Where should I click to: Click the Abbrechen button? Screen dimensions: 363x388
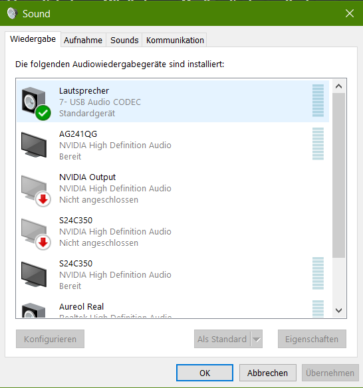point(268,373)
